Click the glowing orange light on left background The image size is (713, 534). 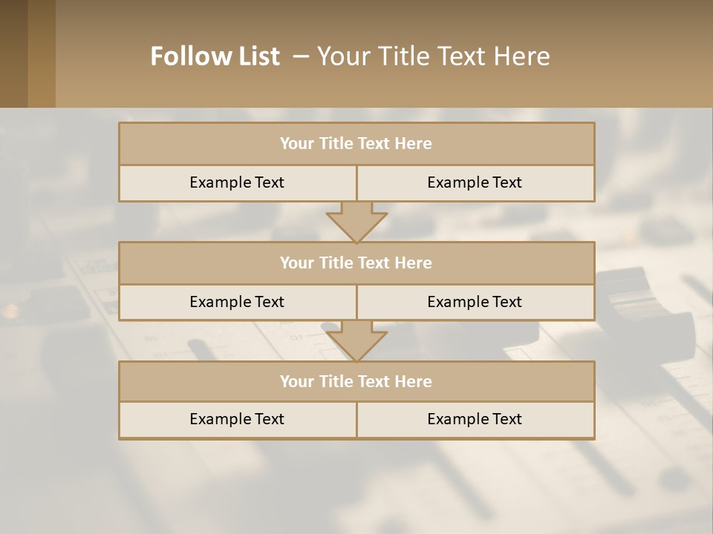click(x=9, y=310)
